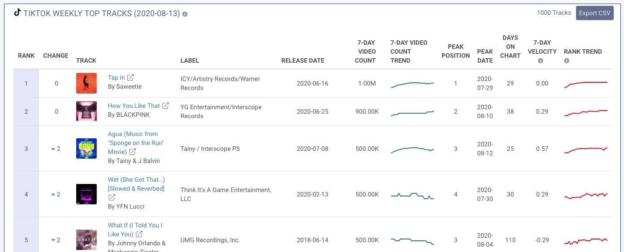624x252 pixels.
Task: Sort by Days On Chart header
Action: pos(510,47)
